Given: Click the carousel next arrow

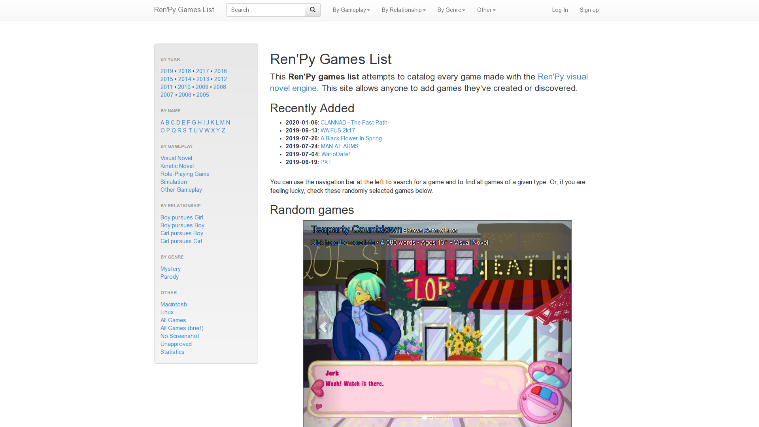Looking at the screenshot, I should coord(552,327).
